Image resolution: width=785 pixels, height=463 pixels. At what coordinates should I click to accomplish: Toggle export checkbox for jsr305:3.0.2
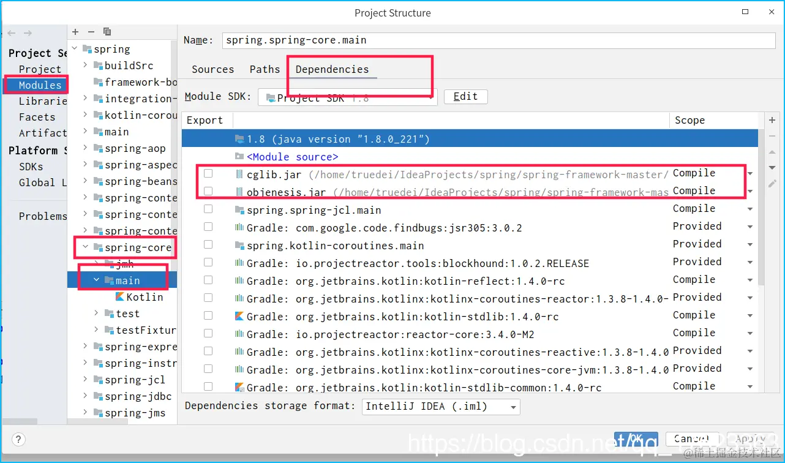(208, 227)
